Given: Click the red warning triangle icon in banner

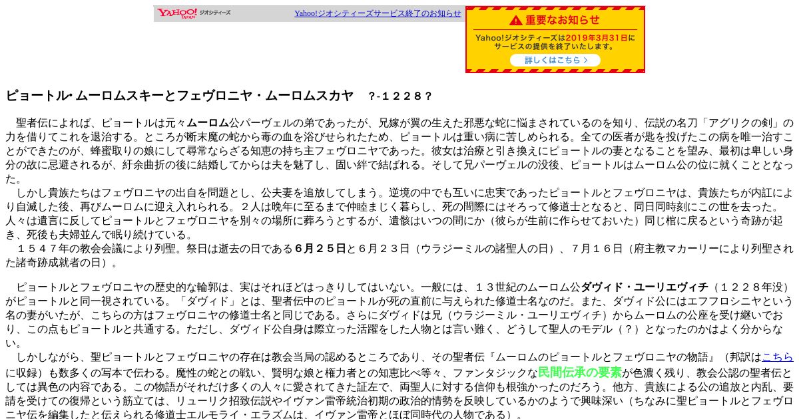Looking at the screenshot, I should (516, 20).
